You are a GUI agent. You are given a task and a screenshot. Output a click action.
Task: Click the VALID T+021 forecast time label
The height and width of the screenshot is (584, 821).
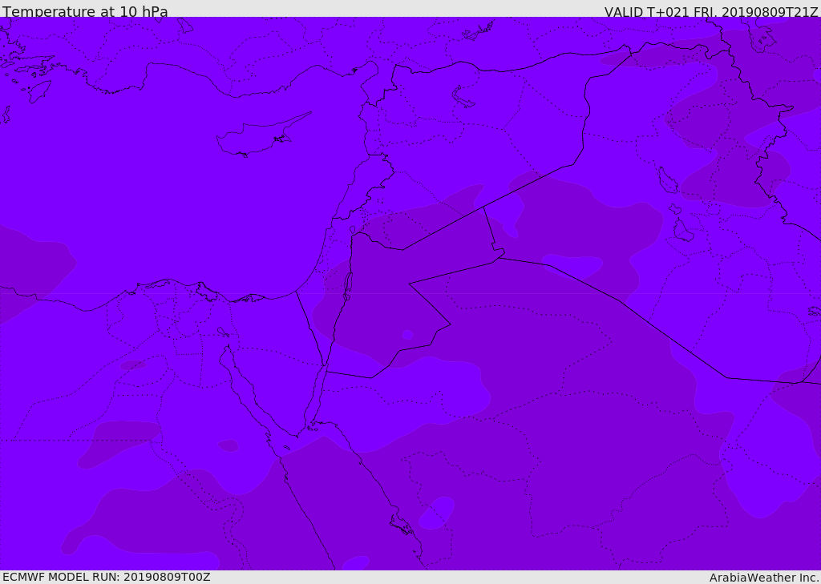(x=710, y=12)
